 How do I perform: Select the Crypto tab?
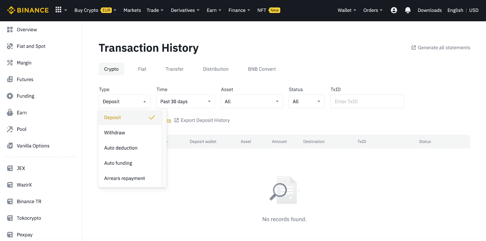(x=111, y=69)
